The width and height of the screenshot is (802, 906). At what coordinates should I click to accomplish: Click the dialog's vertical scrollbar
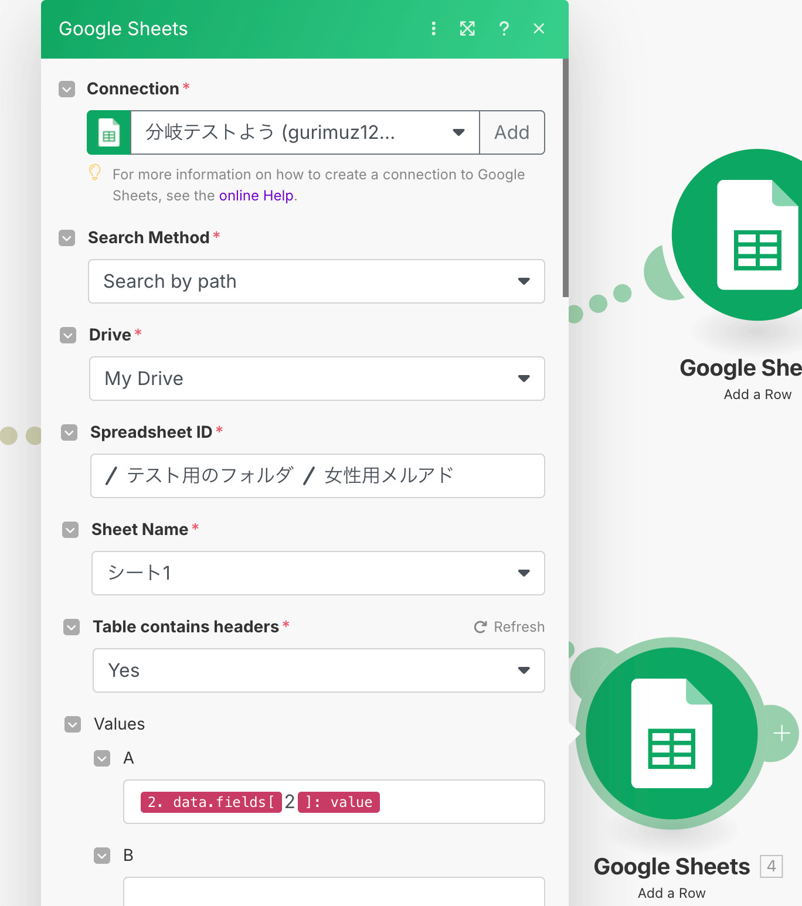pyautogui.click(x=566, y=178)
